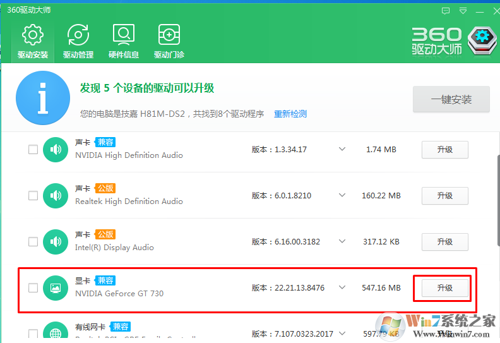The image size is (500, 343).
Task: Click the Intel Display Audio speaker icon
Action: pyautogui.click(x=56, y=242)
